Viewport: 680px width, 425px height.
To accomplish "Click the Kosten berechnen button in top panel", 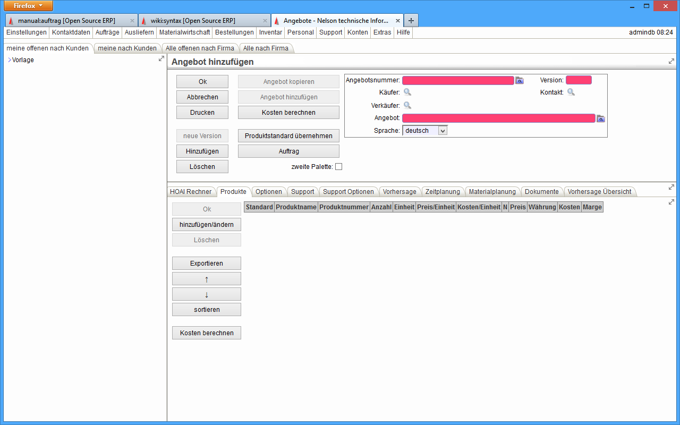I will click(288, 113).
